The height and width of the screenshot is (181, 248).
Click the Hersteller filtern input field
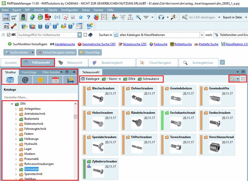tap(40, 97)
